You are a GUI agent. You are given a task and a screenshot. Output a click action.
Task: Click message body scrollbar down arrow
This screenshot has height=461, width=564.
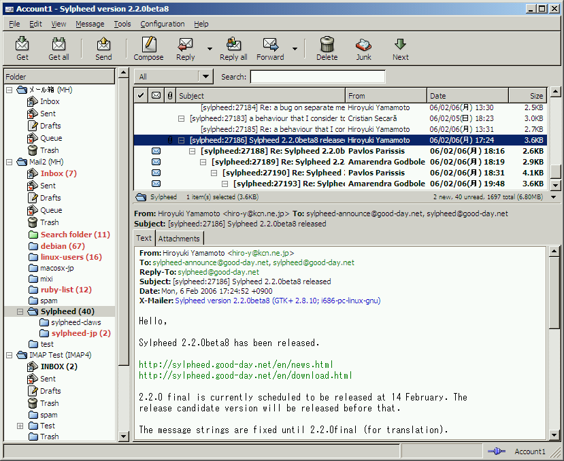pos(554,435)
